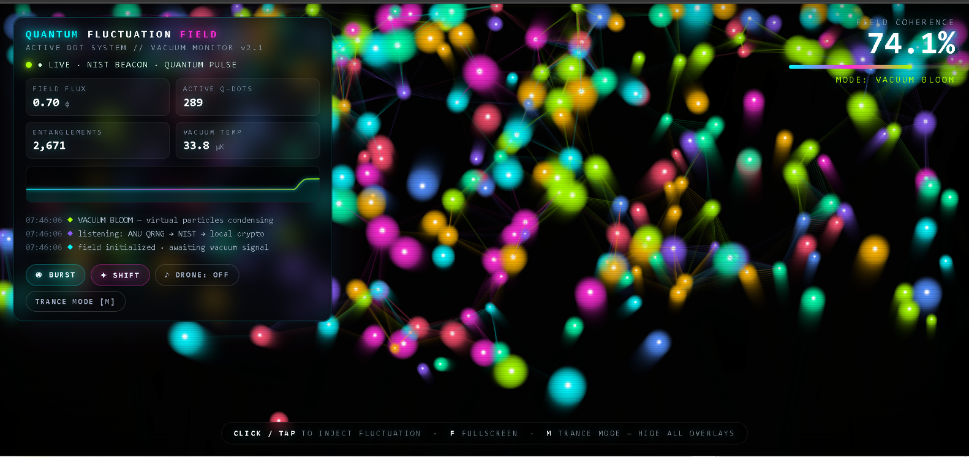This screenshot has width=969, height=457.
Task: Trigger the SHIFT button
Action: pos(120,275)
